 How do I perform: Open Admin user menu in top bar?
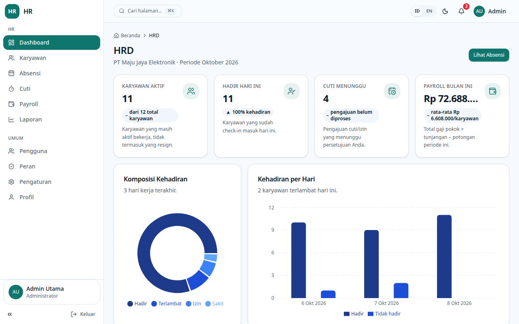tap(490, 11)
